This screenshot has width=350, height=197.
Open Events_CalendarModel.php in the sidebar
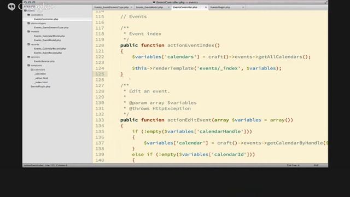(x=50, y=36)
